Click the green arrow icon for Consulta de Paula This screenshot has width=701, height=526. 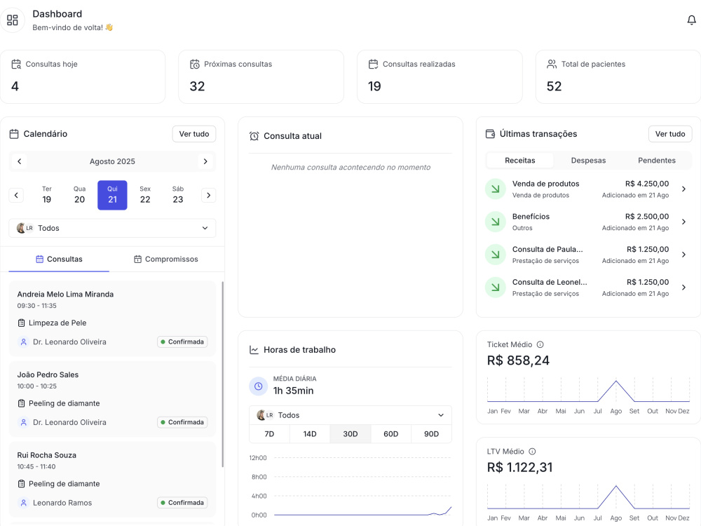(x=496, y=255)
